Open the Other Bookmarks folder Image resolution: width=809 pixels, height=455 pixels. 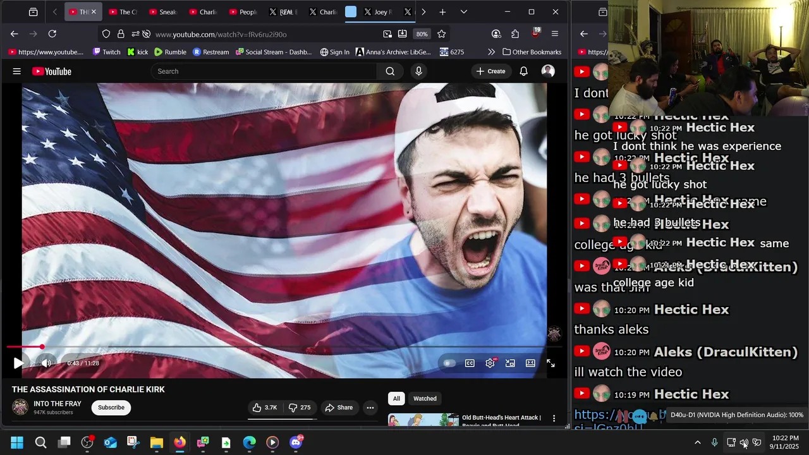[x=532, y=52]
